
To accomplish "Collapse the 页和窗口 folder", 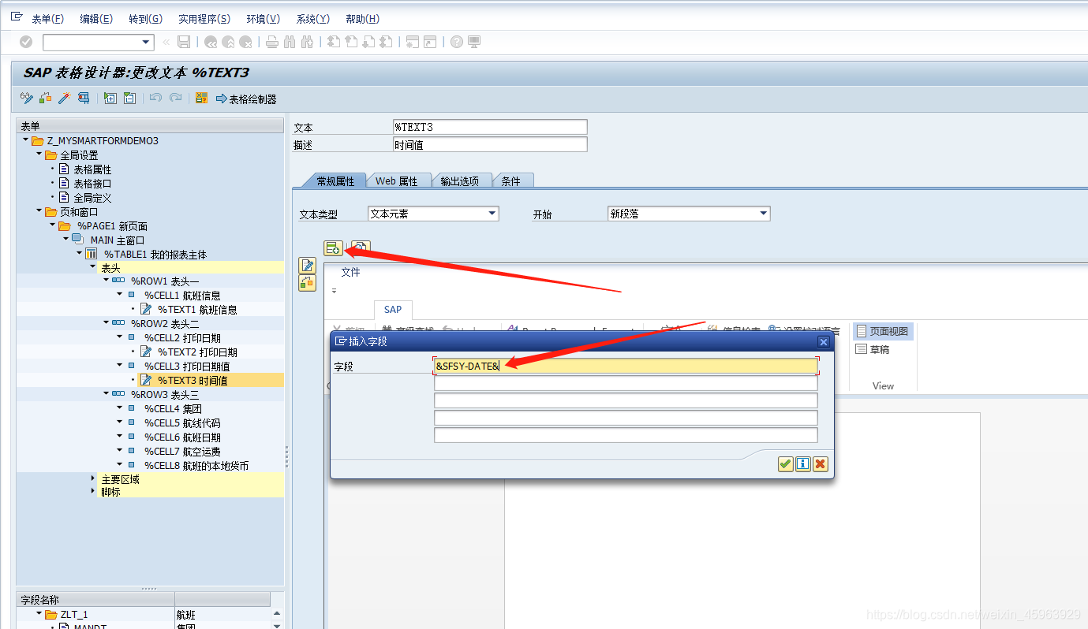I will coord(39,211).
